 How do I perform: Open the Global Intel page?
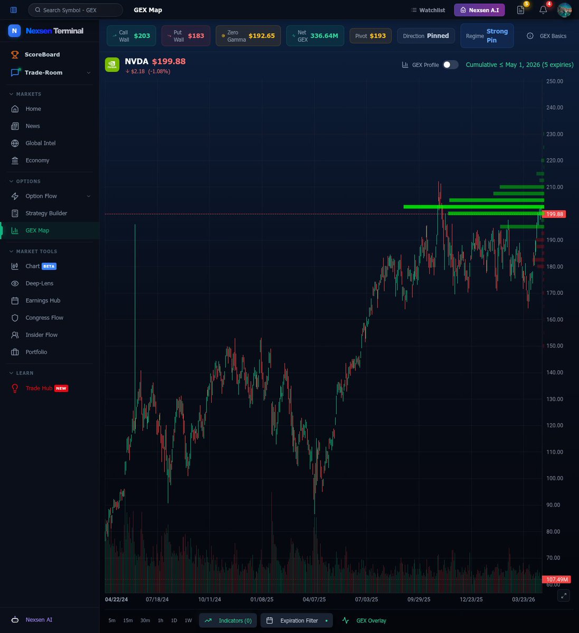[x=41, y=143]
